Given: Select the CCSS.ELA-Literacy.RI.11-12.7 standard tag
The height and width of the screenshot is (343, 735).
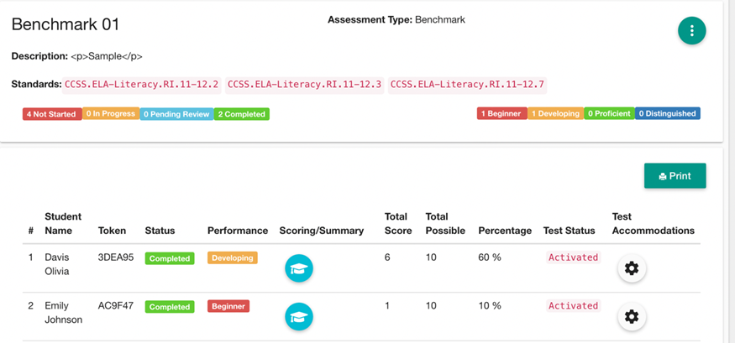Looking at the screenshot, I should 467,85.
